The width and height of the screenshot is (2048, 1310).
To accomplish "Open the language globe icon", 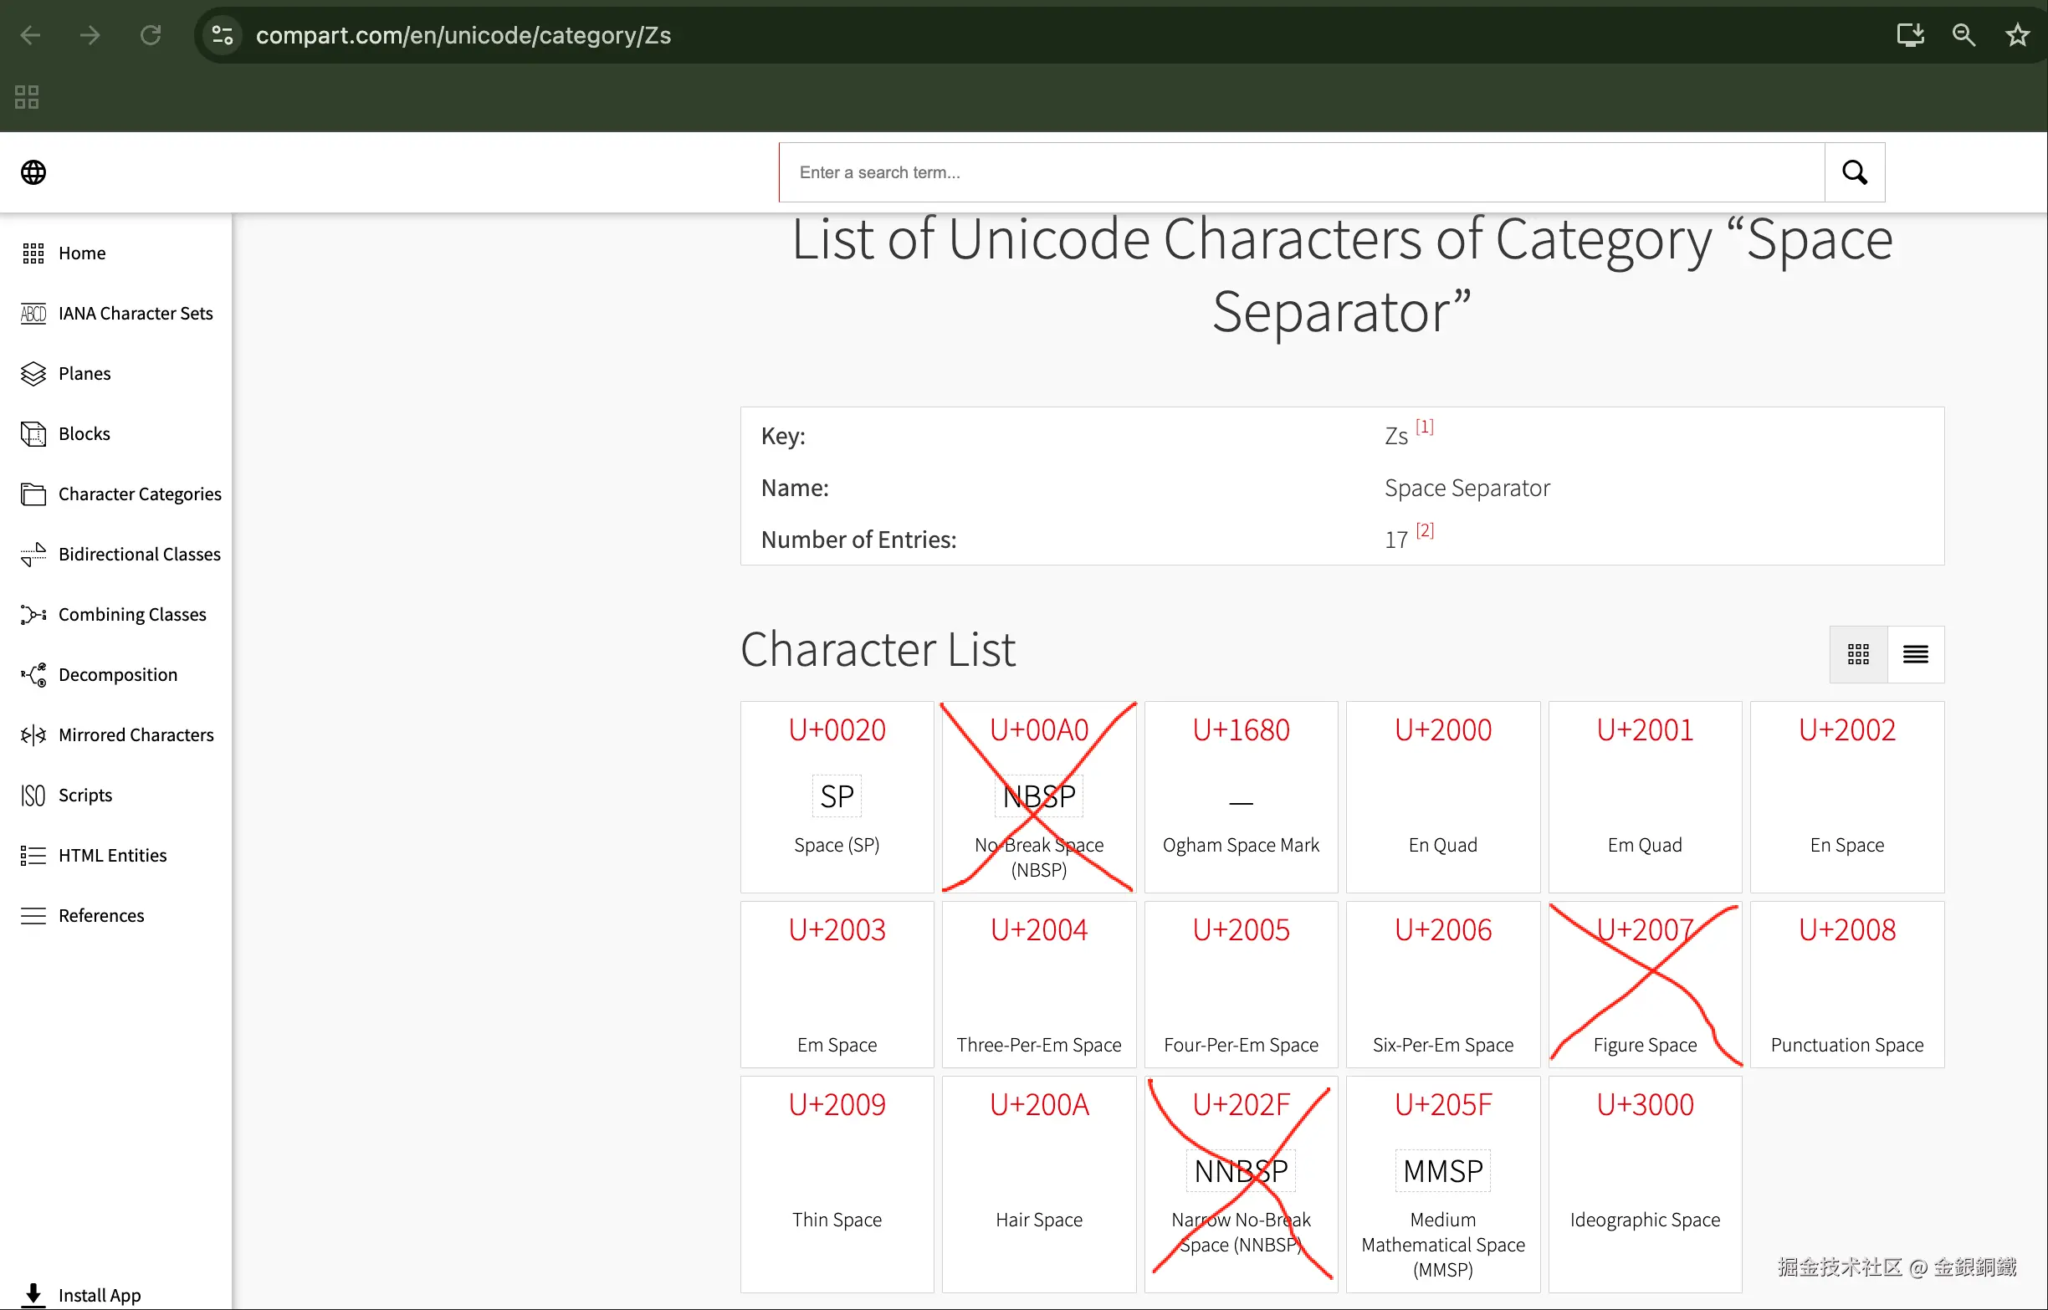I will pyautogui.click(x=33, y=172).
